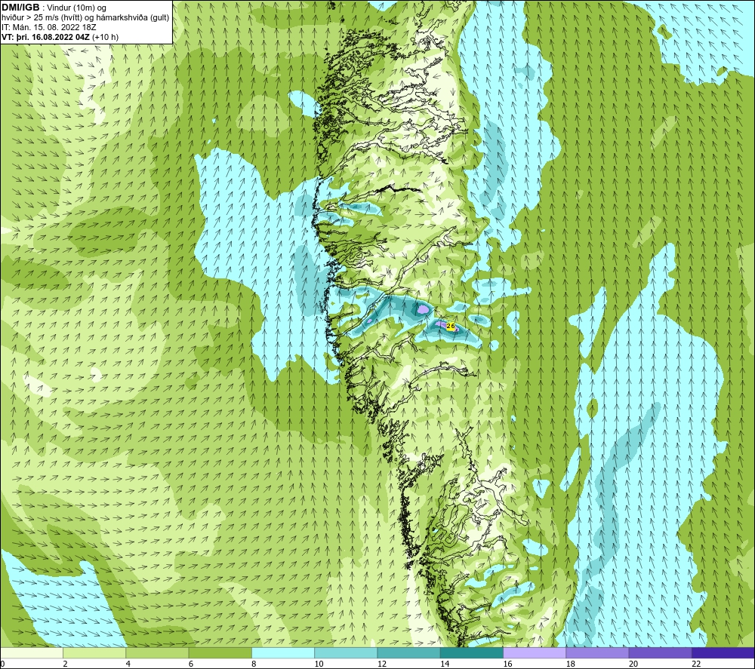Viewport: 755px width, 669px height.
Task: Click the "12" scale label
Action: [x=382, y=664]
